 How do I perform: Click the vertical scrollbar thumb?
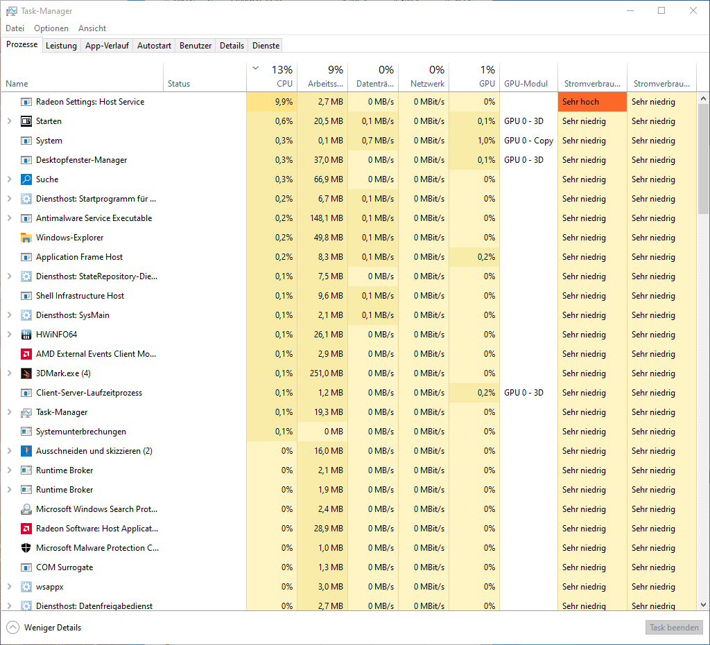(703, 159)
